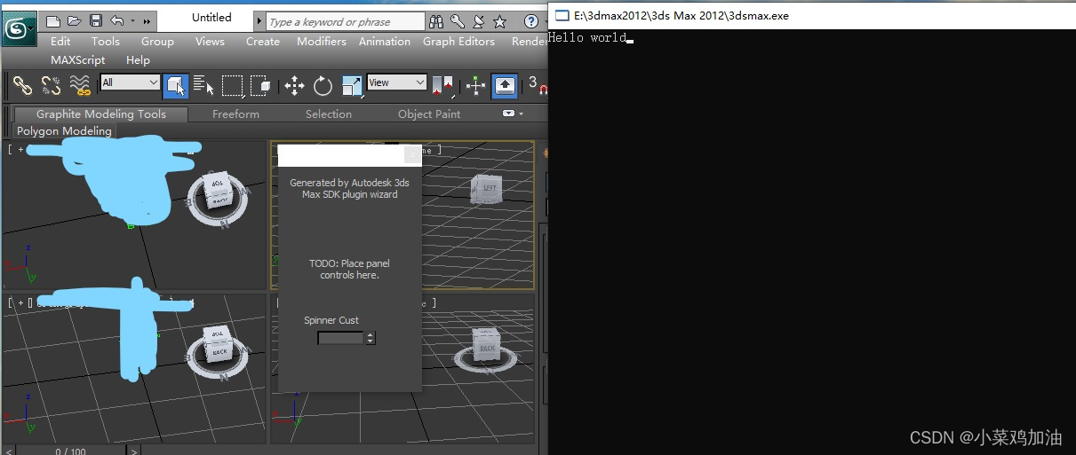1076x455 pixels.
Task: Open the Animation menu
Action: tap(385, 41)
